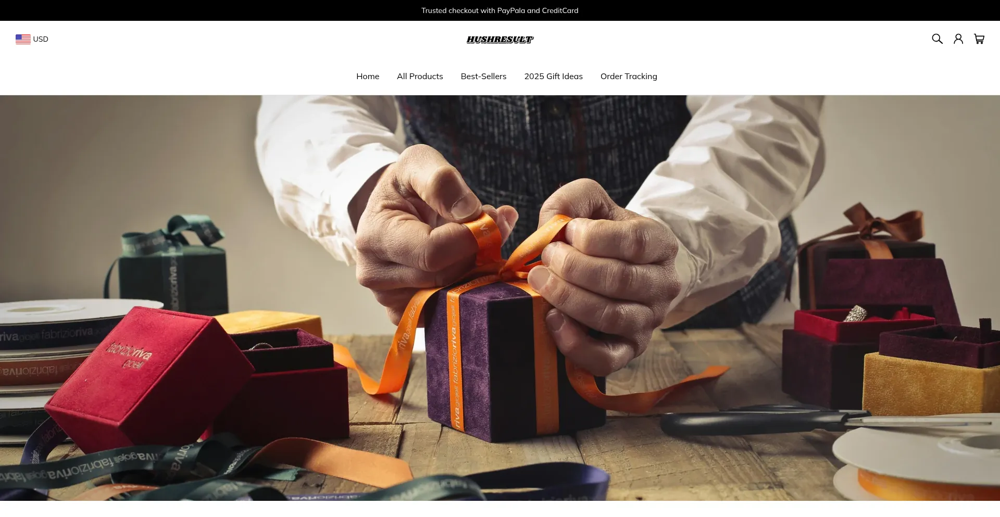1000x517 pixels.
Task: Click the yellow velvet box at right
Action: pyautogui.click(x=930, y=383)
